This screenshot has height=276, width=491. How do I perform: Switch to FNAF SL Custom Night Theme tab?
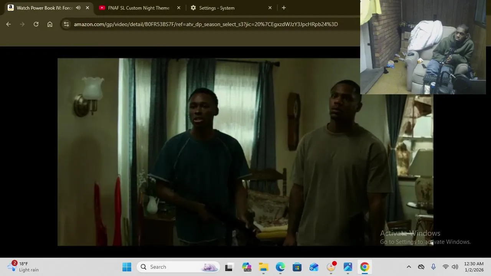(x=138, y=8)
